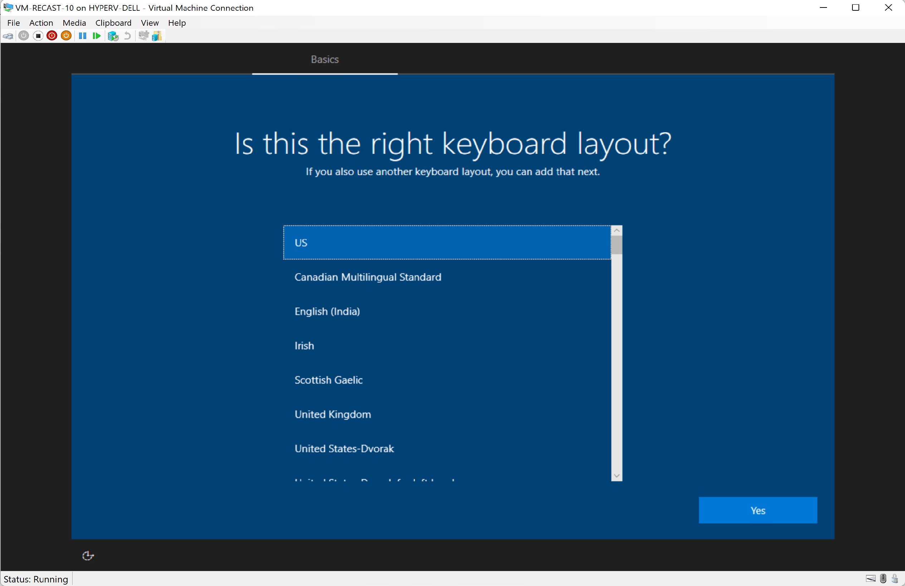The height and width of the screenshot is (586, 905).
Task: Select the United Kingdom keyboard layout
Action: pos(333,415)
